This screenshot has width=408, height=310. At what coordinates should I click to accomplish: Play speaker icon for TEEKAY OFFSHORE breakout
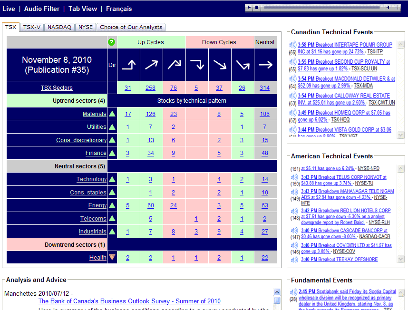tap(294, 260)
